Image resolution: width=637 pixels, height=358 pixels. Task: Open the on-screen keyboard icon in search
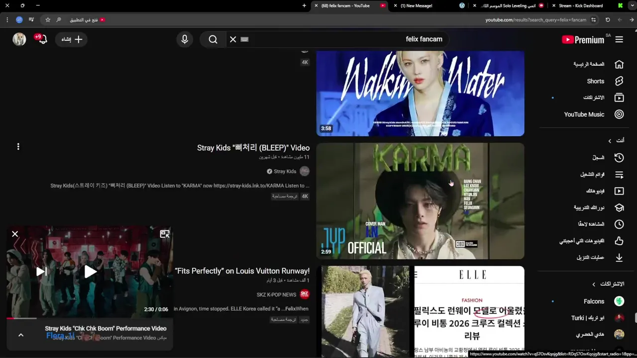coord(244,39)
